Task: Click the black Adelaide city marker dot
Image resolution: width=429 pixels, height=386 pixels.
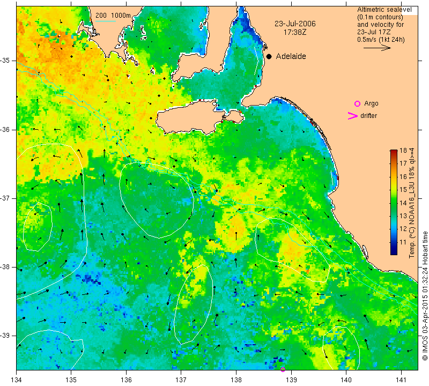Action: pyautogui.click(x=269, y=56)
